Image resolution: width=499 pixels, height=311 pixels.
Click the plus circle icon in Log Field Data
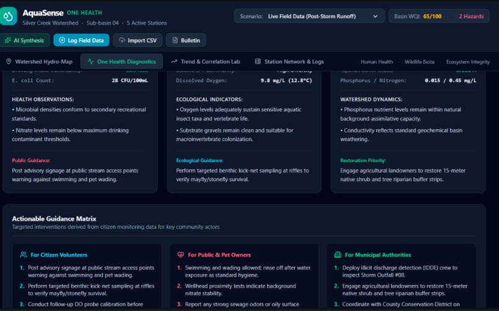[x=62, y=40]
